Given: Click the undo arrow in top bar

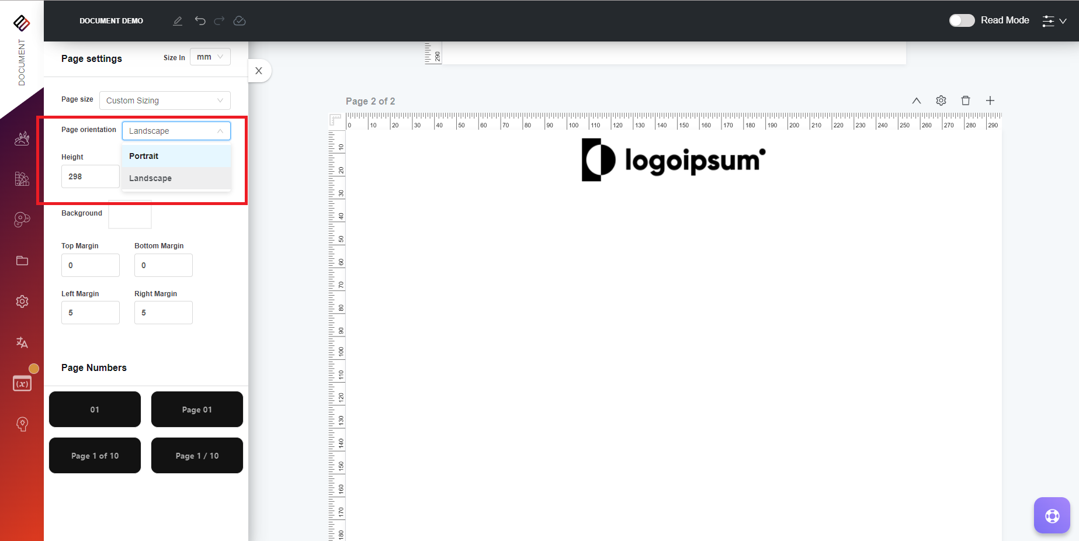Looking at the screenshot, I should (200, 21).
